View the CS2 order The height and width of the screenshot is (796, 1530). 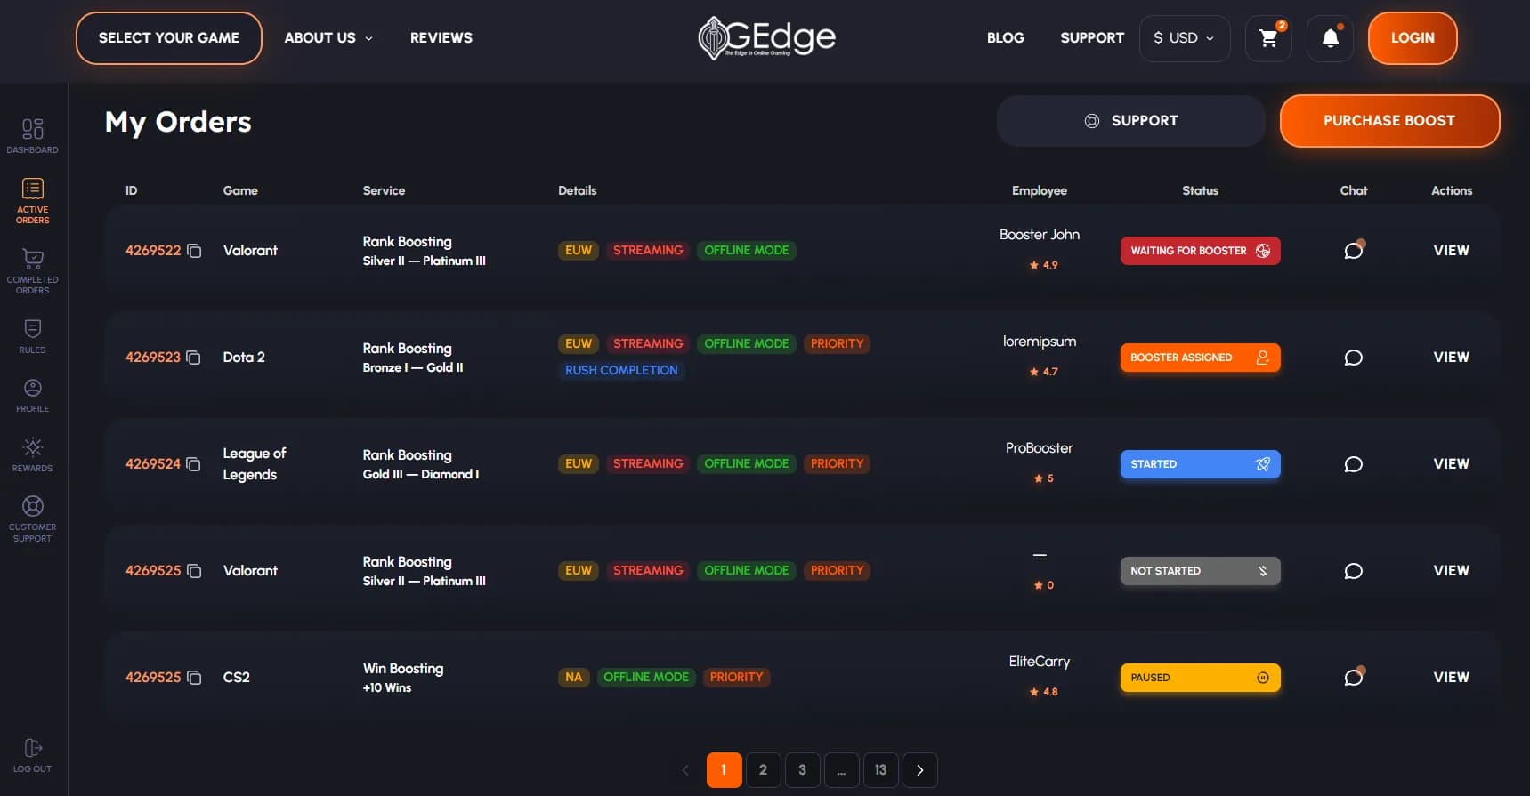tap(1451, 678)
